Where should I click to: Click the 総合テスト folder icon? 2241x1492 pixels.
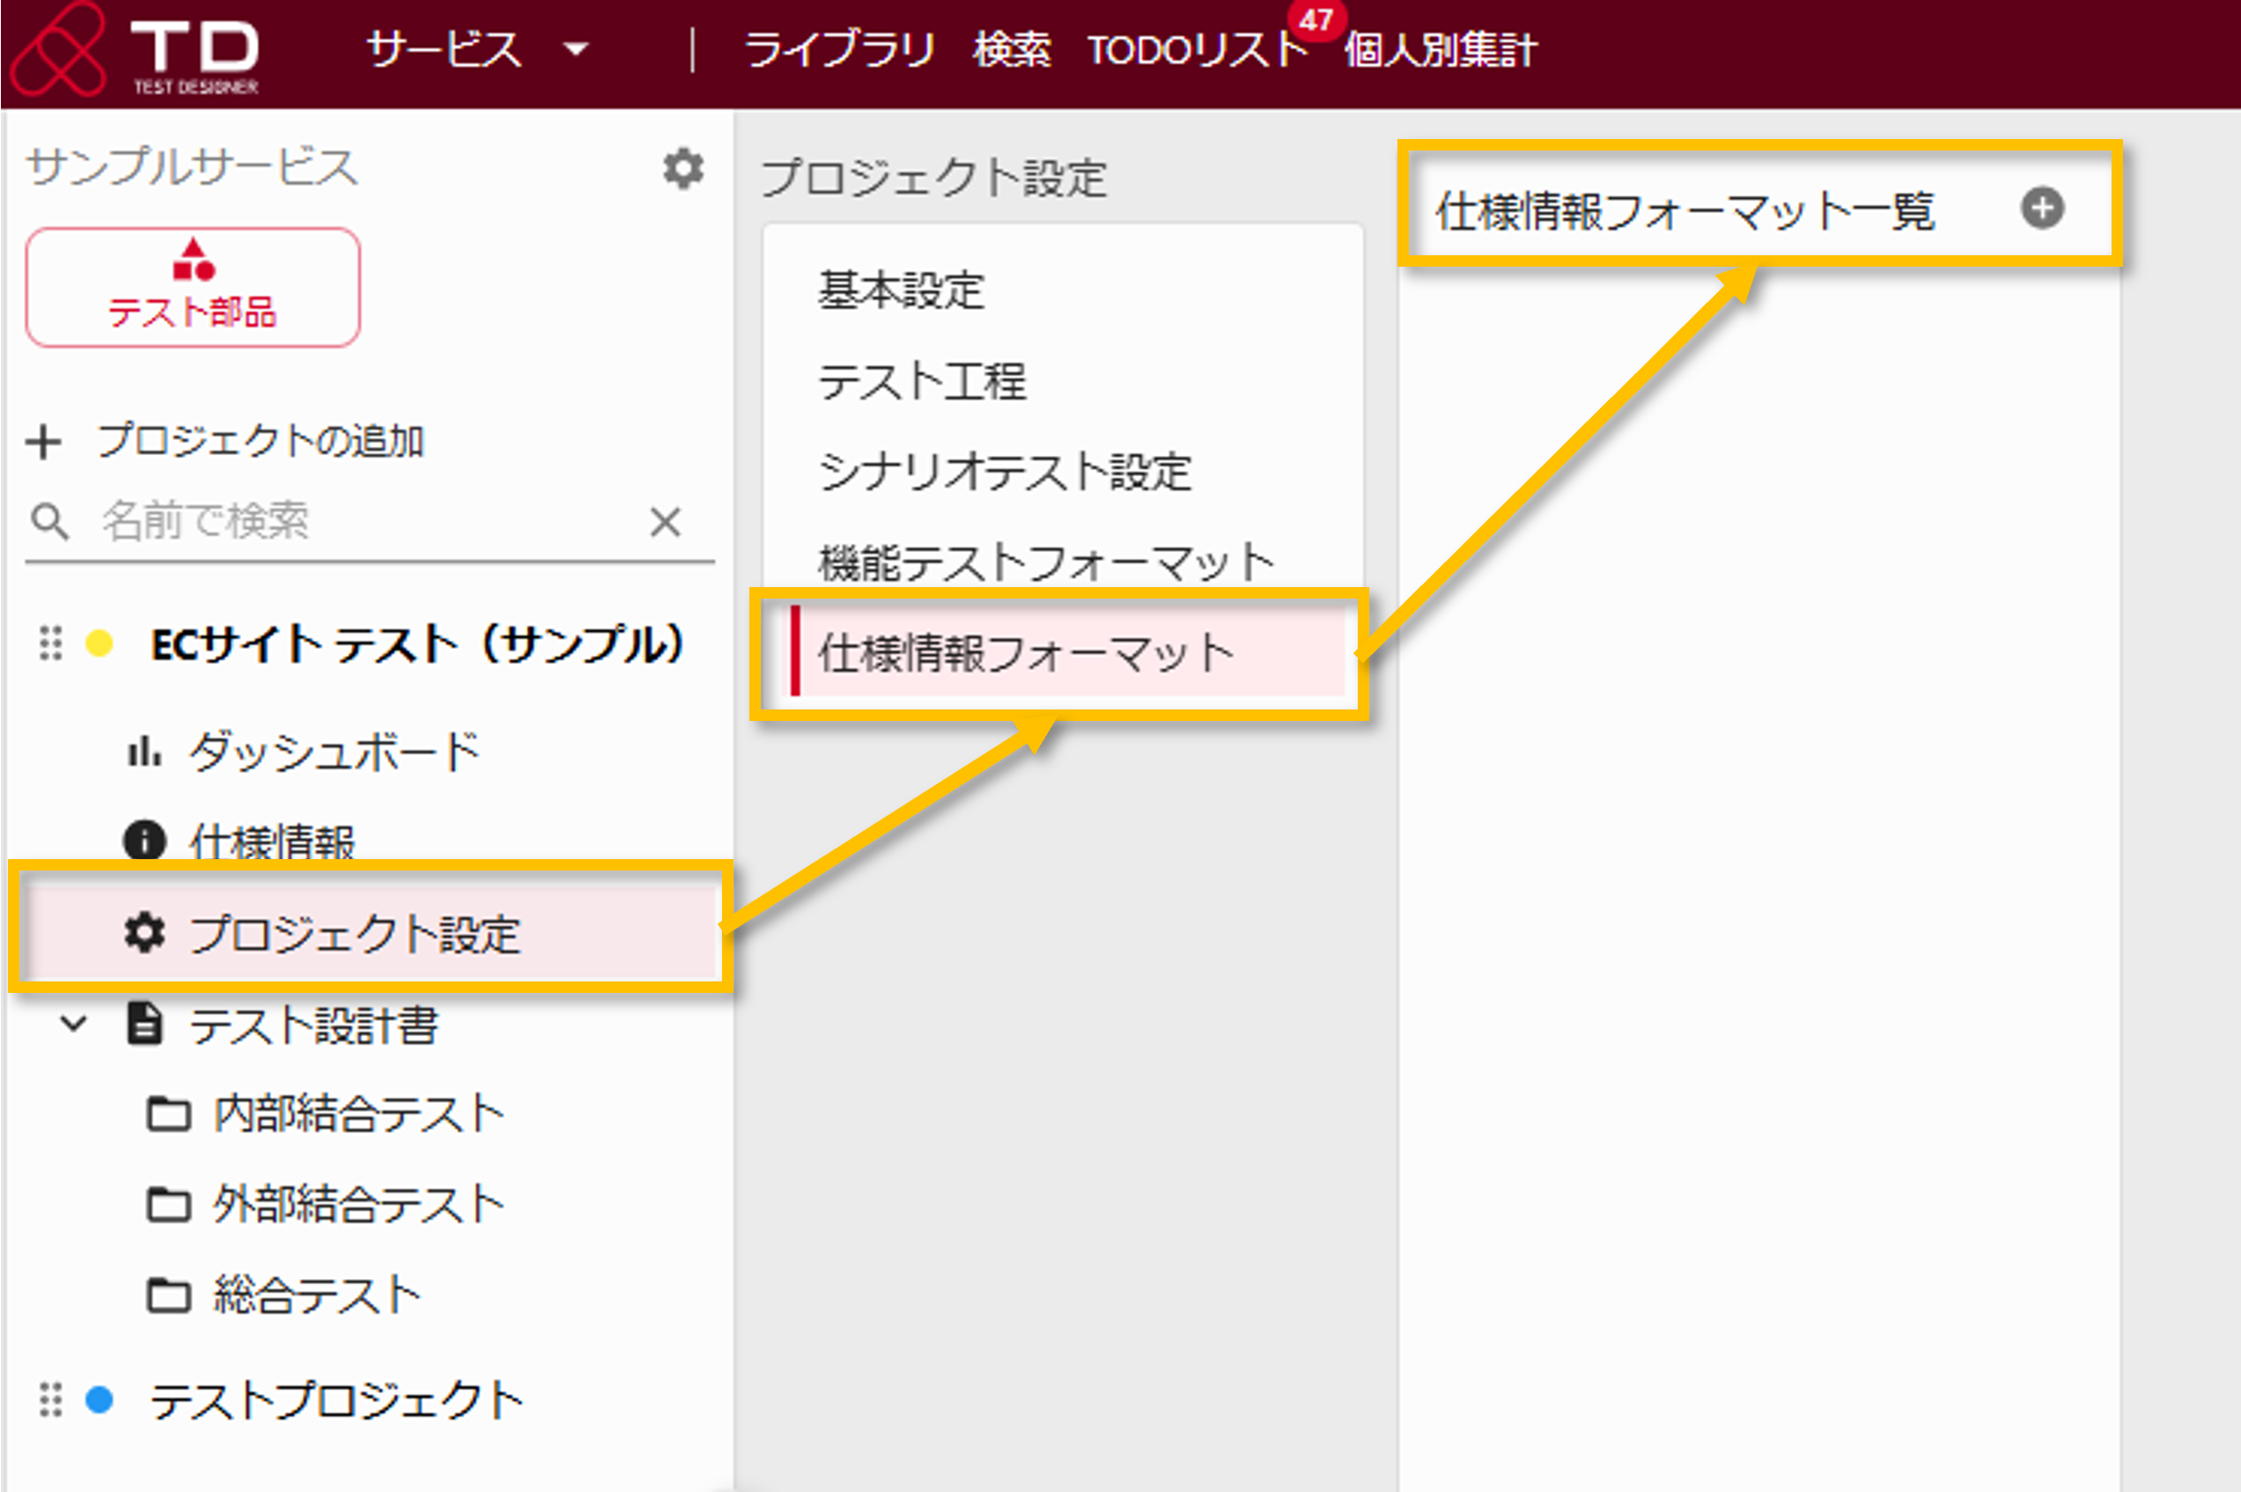click(x=168, y=1294)
